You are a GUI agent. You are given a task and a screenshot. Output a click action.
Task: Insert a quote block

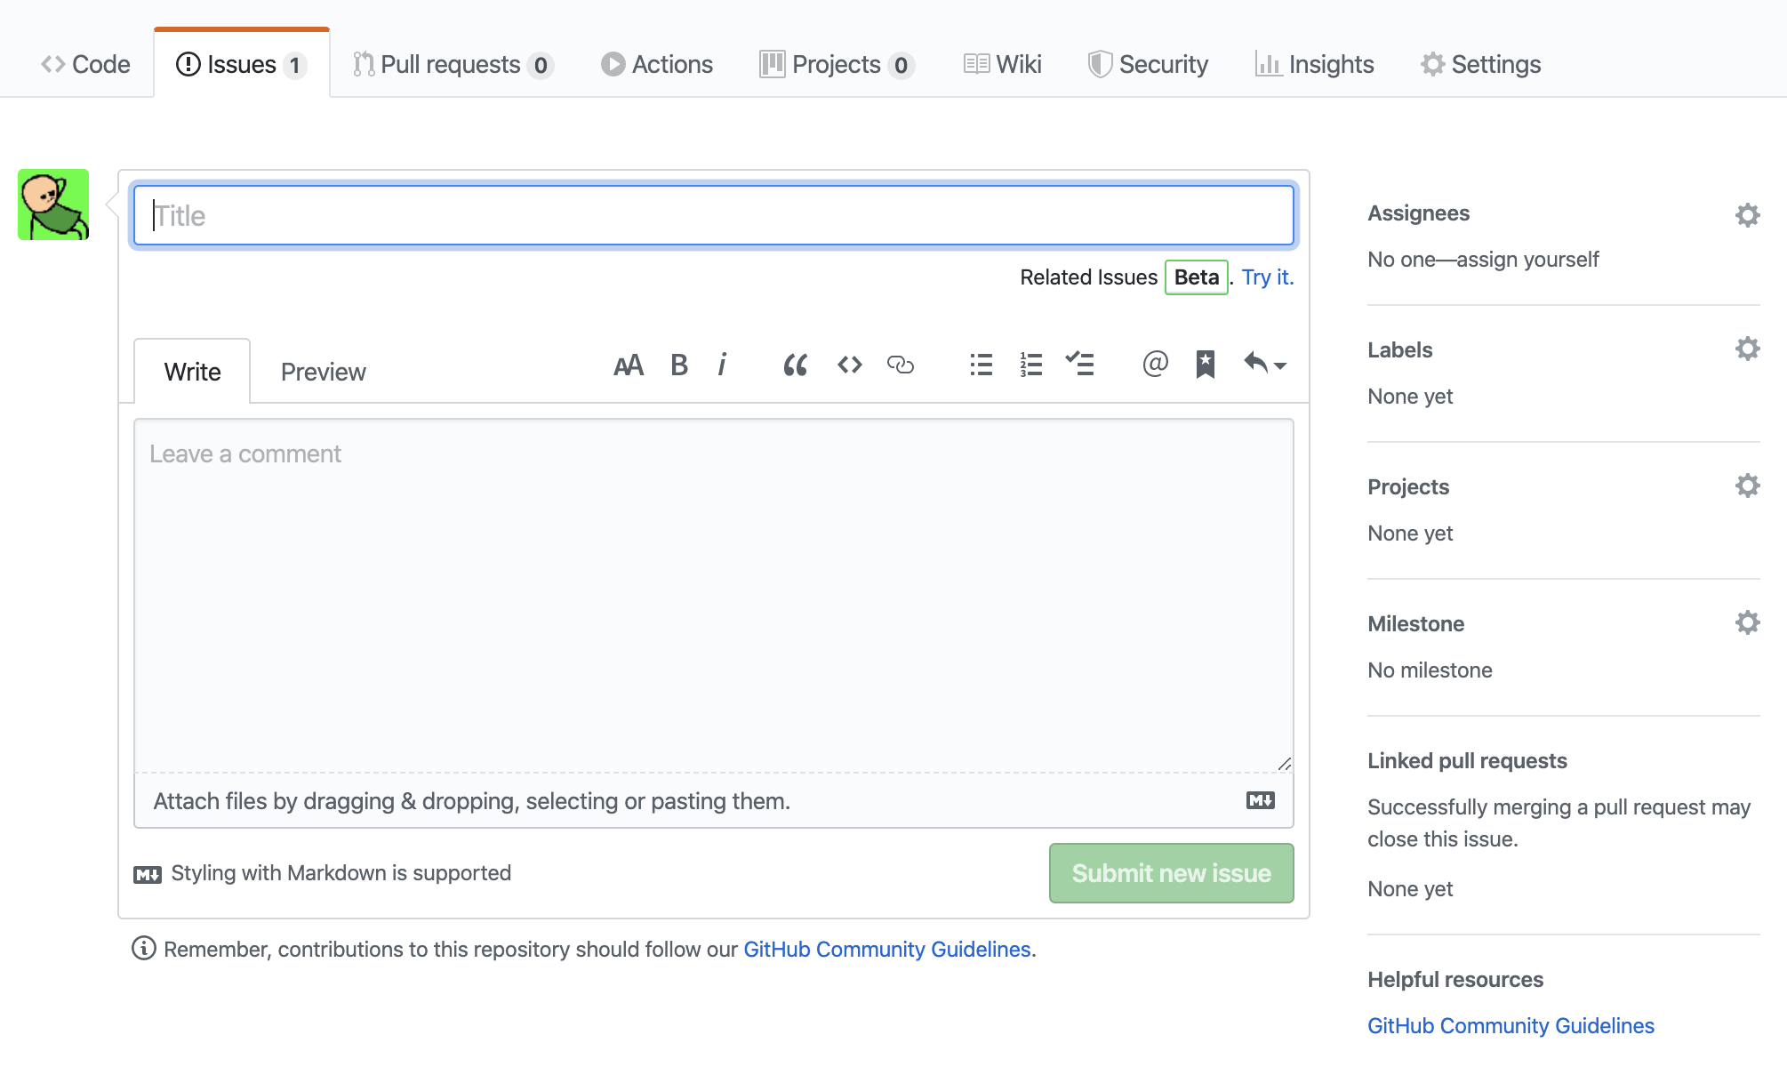pyautogui.click(x=795, y=365)
